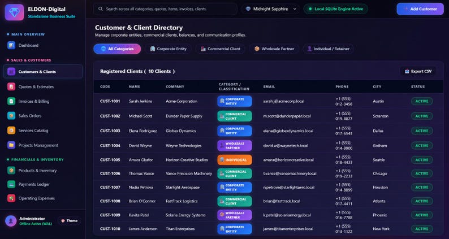The width and height of the screenshot is (449, 239).
Task: Click the Payments Ledger card icon
Action: (11, 184)
